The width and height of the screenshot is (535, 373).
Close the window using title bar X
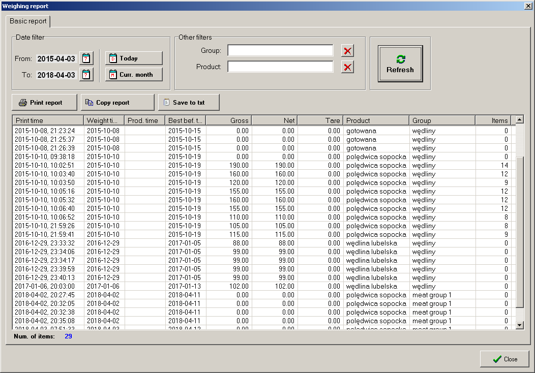pyautogui.click(x=528, y=6)
